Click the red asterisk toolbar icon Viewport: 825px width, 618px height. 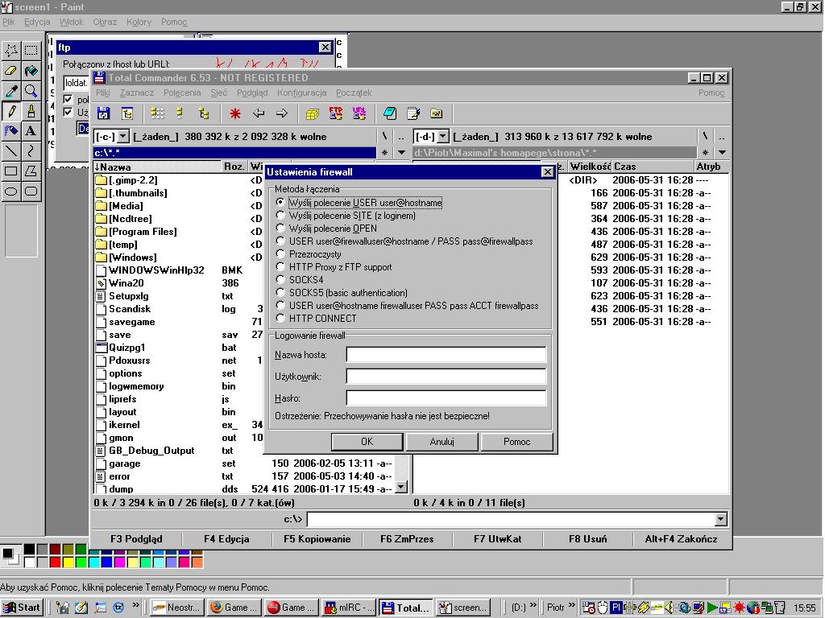(x=235, y=113)
